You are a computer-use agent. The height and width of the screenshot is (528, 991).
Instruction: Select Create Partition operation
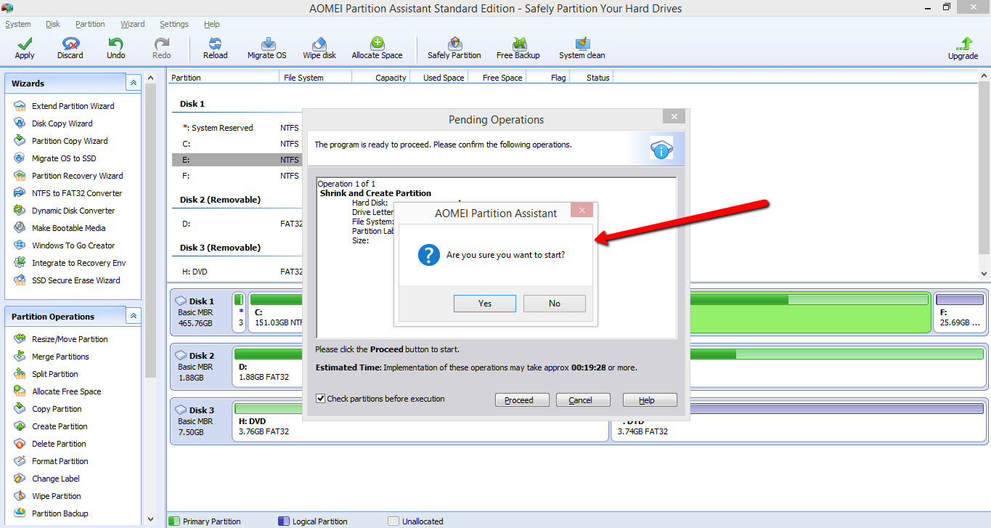[x=60, y=426]
